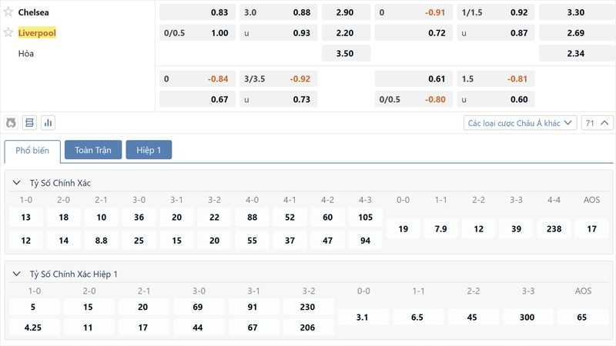Open the Các loại cược Châu Á khác dropdown
The image size is (616, 346).
pyautogui.click(x=521, y=123)
